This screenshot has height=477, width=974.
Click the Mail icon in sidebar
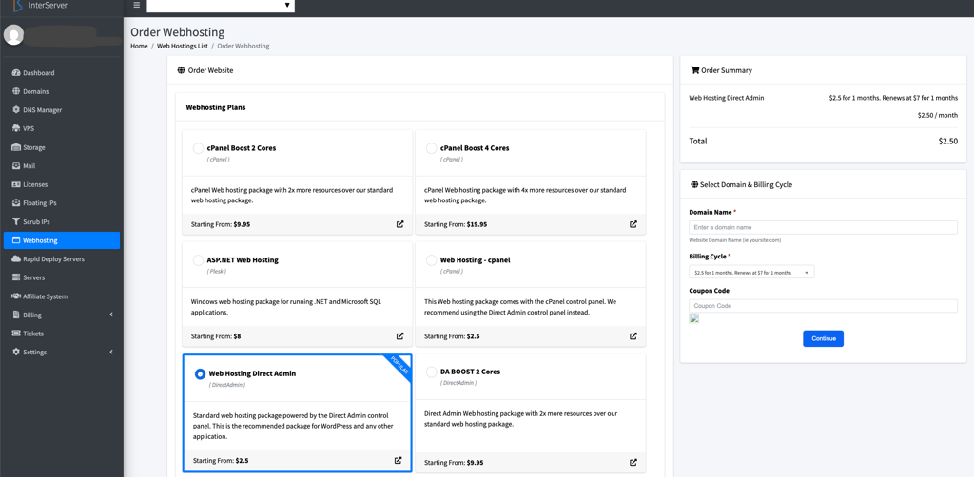[x=16, y=166]
